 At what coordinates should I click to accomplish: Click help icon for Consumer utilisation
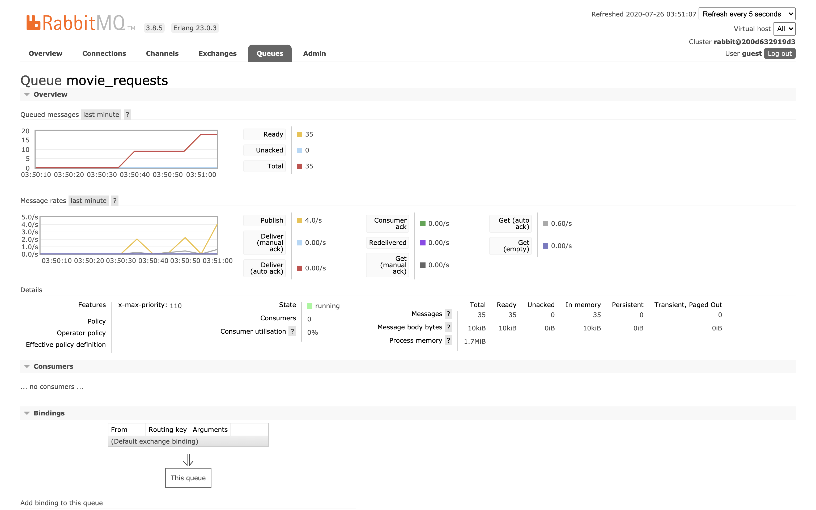click(292, 331)
